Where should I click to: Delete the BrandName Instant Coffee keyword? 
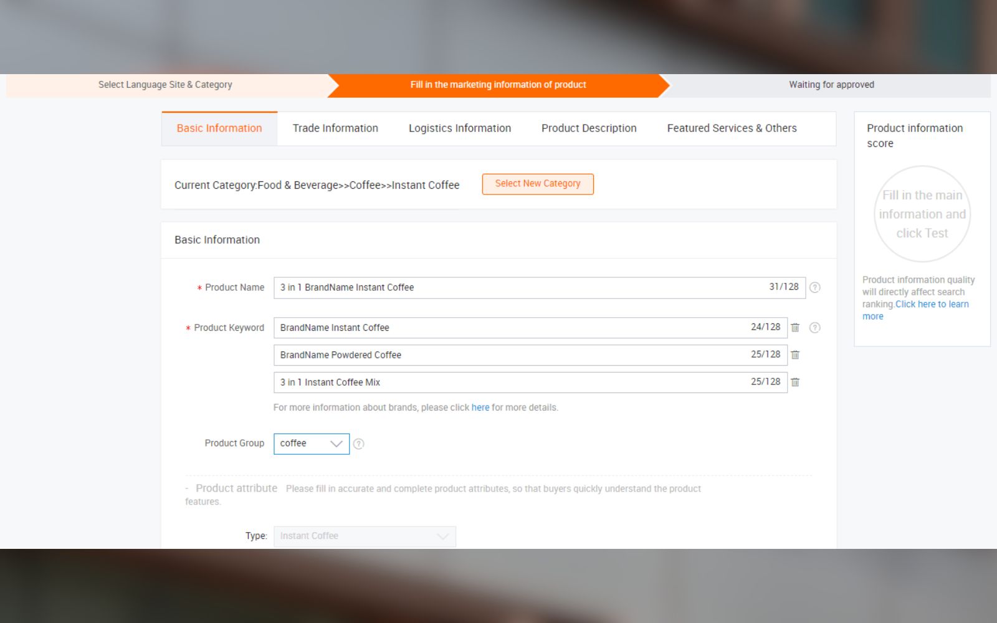[795, 328]
